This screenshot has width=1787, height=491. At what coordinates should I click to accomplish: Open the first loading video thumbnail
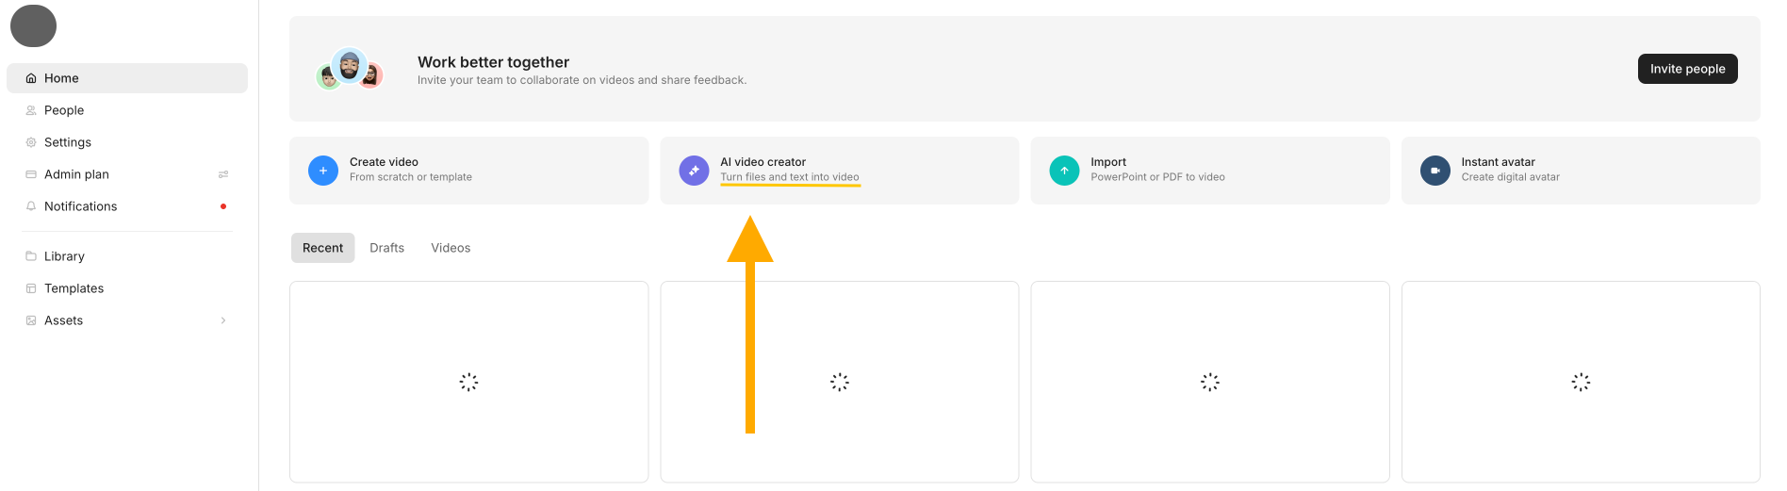click(468, 382)
